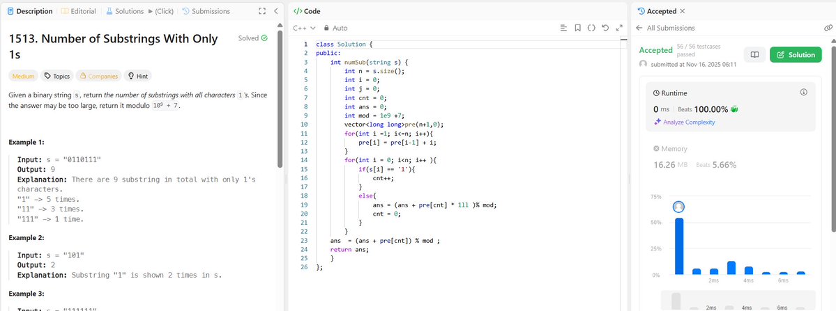Open the Solutions tab
The image size is (836, 311).
[125, 11]
